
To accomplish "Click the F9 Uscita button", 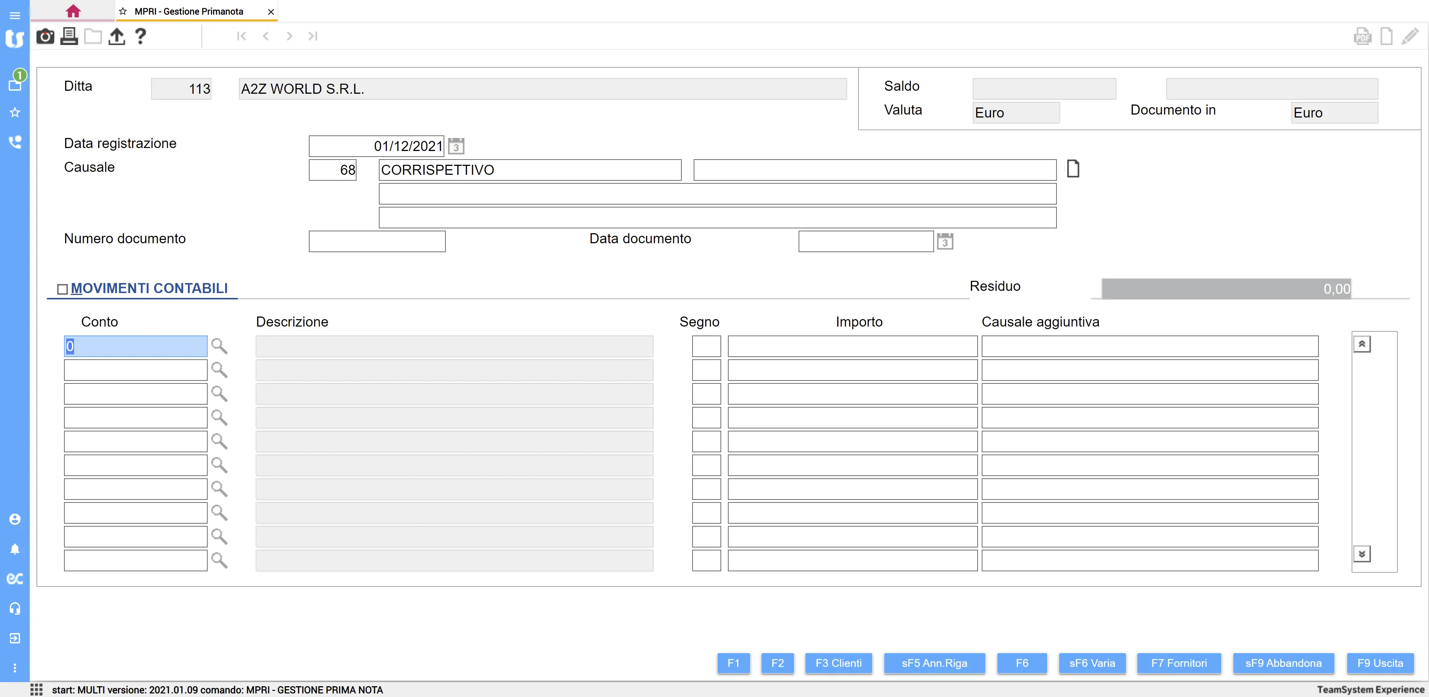I will tap(1380, 663).
